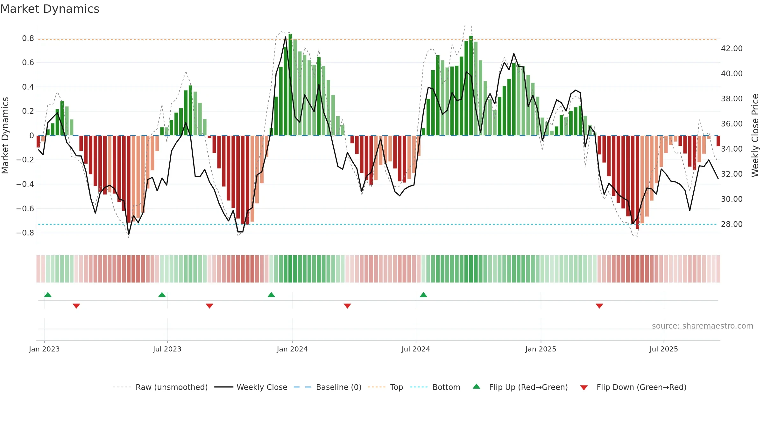Screen dimensions: 764x429
Task: Click the Flip Up (Red→Green) legend entry
Action: coord(520,387)
